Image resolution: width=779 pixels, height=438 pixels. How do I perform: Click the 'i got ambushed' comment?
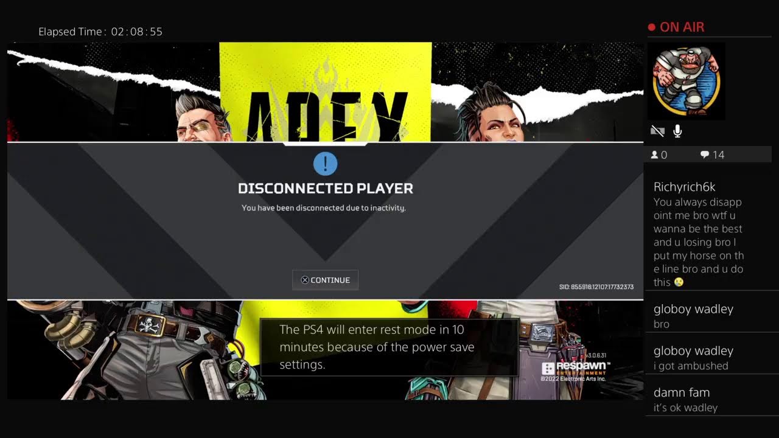[691, 366]
